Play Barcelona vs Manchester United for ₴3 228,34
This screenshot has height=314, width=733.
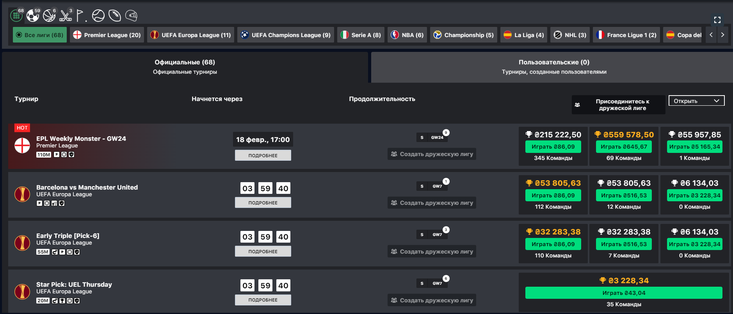click(695, 195)
